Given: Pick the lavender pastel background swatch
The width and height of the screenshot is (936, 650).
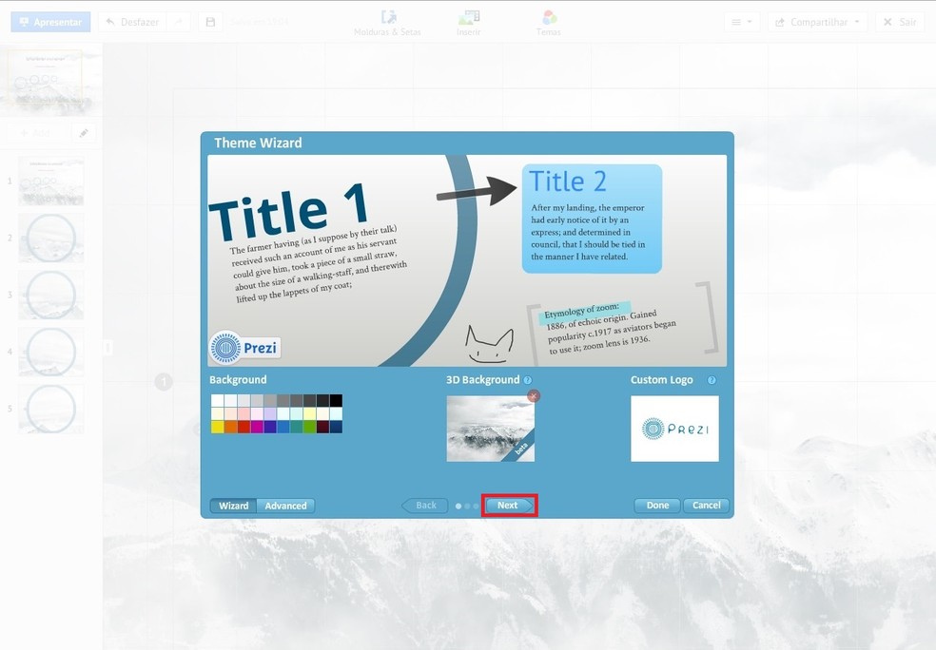Looking at the screenshot, I should [270, 413].
